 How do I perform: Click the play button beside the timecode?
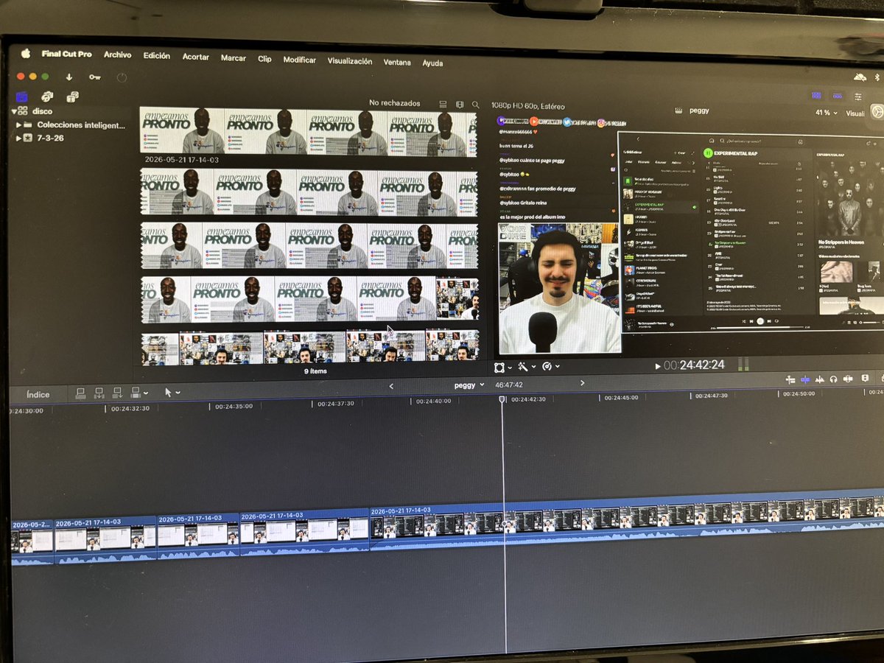658,365
